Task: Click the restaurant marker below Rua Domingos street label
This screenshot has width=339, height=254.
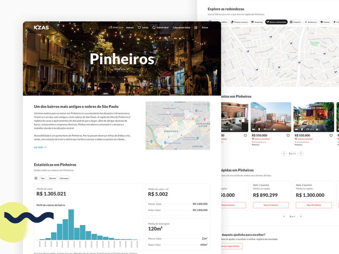Action: pyautogui.click(x=279, y=67)
